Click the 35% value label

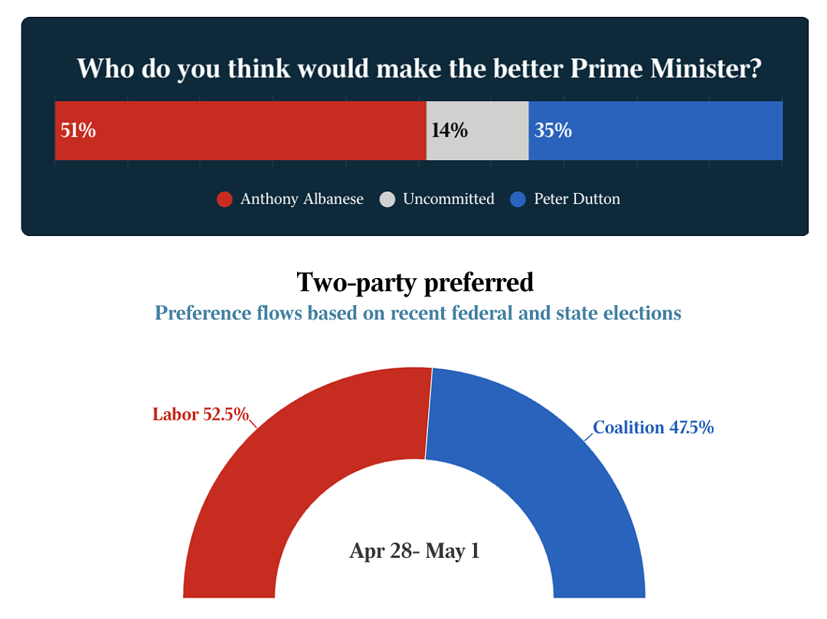[553, 130]
